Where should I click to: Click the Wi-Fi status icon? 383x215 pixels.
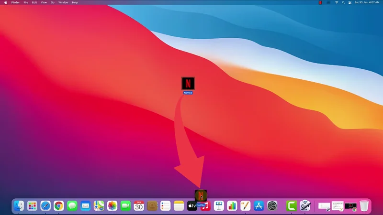pos(337,2)
